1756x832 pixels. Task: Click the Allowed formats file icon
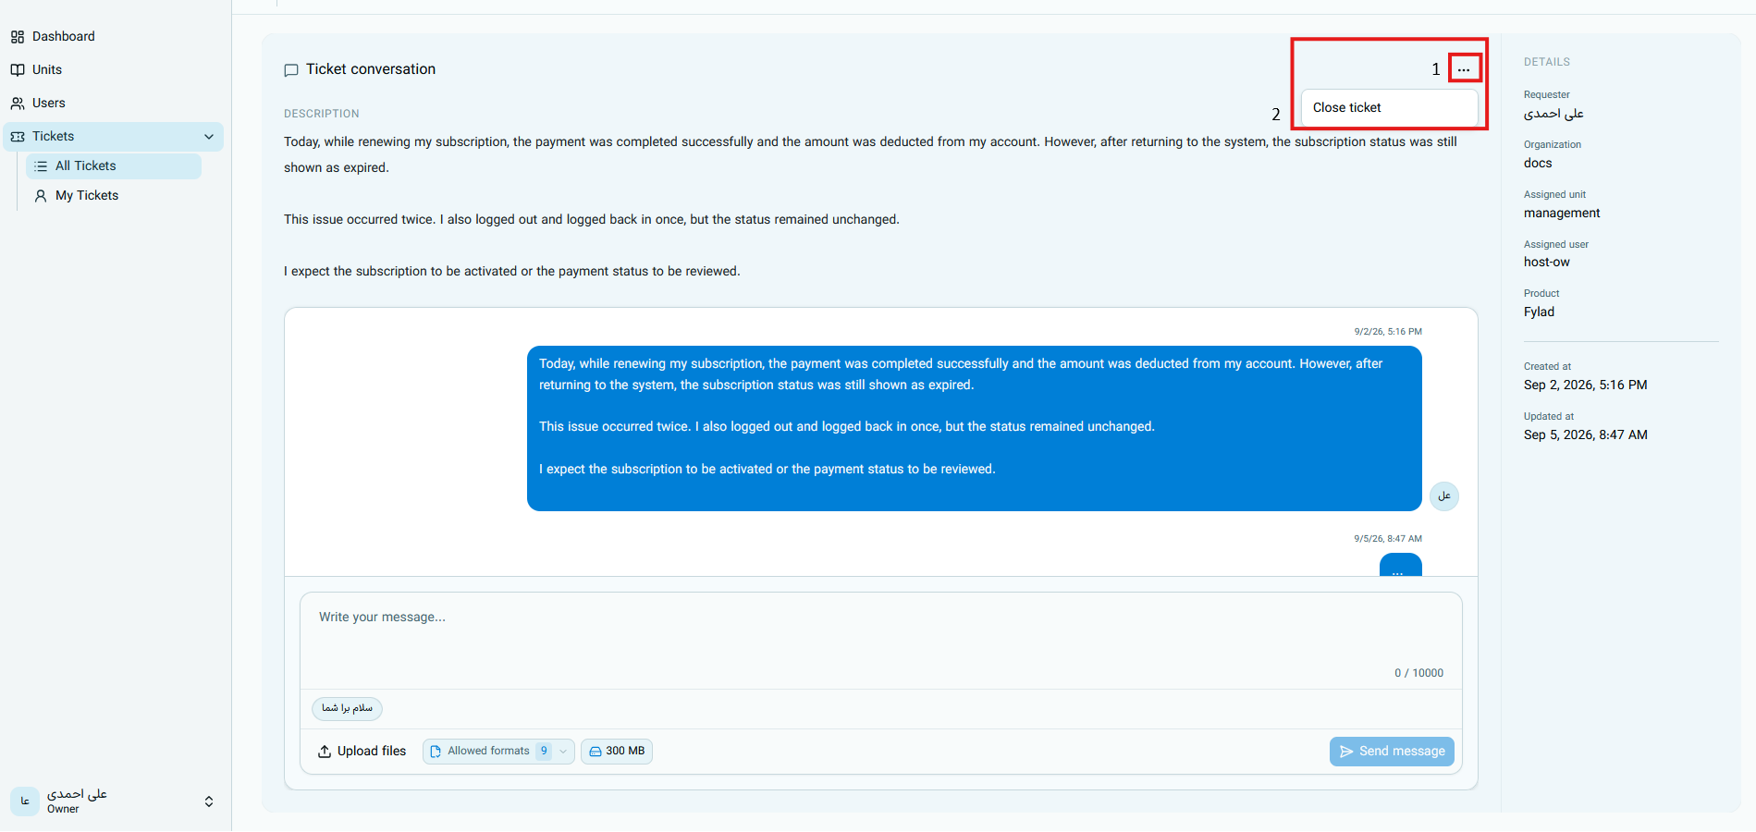point(436,752)
